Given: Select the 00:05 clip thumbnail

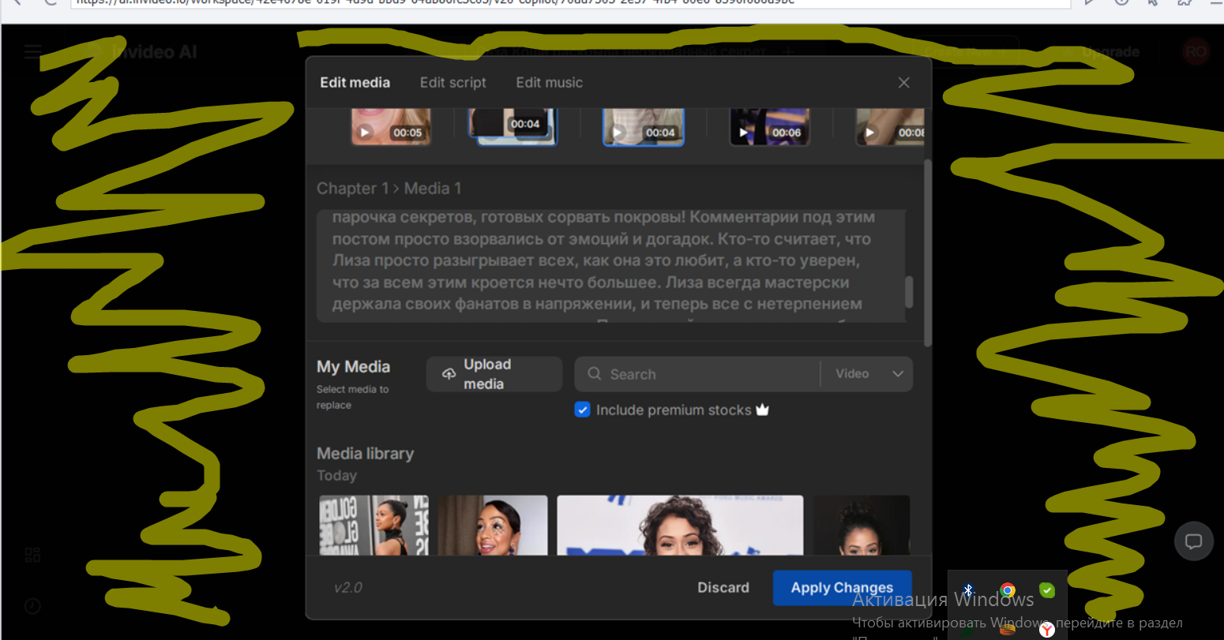Looking at the screenshot, I should pyautogui.click(x=391, y=127).
